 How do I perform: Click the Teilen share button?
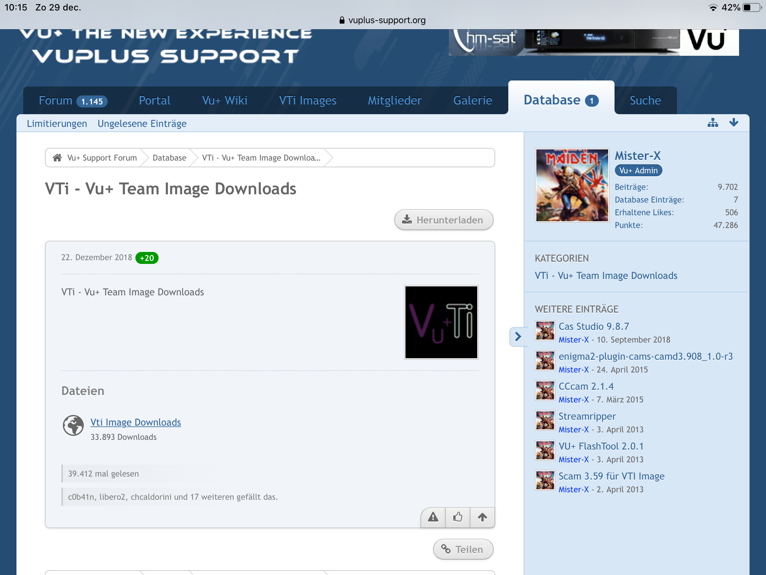pyautogui.click(x=463, y=549)
